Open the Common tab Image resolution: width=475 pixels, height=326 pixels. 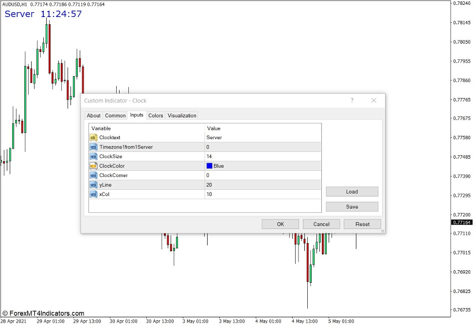[115, 115]
